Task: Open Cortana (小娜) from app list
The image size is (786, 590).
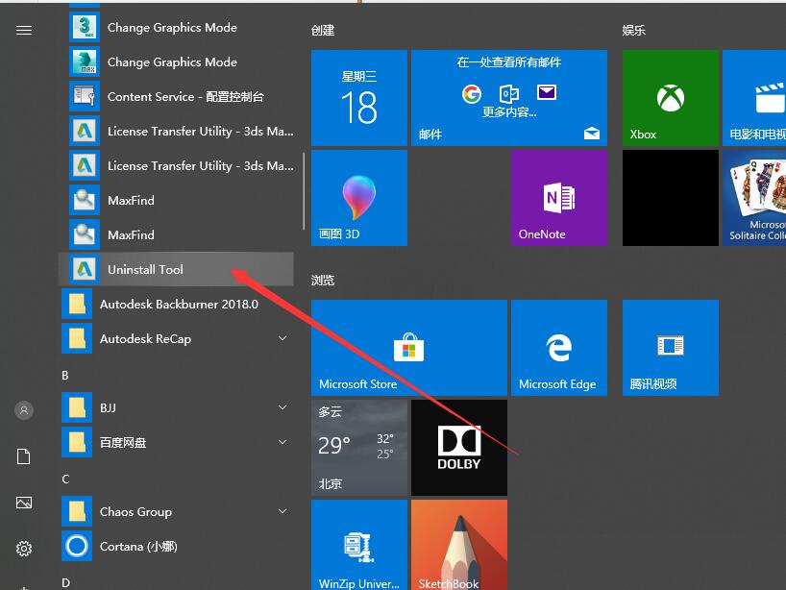Action: point(176,546)
